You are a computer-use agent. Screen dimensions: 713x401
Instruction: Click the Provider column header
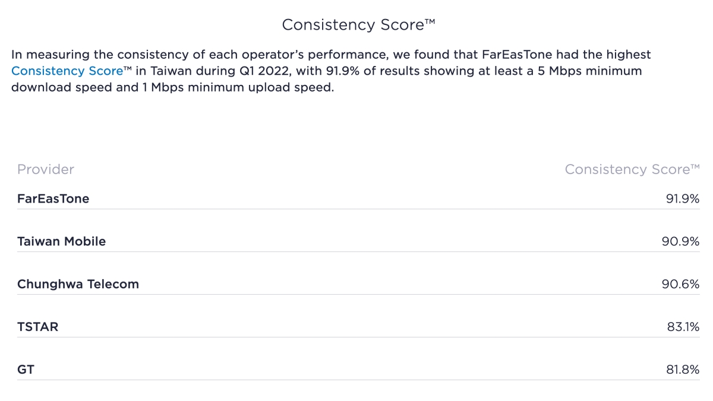[x=46, y=169]
